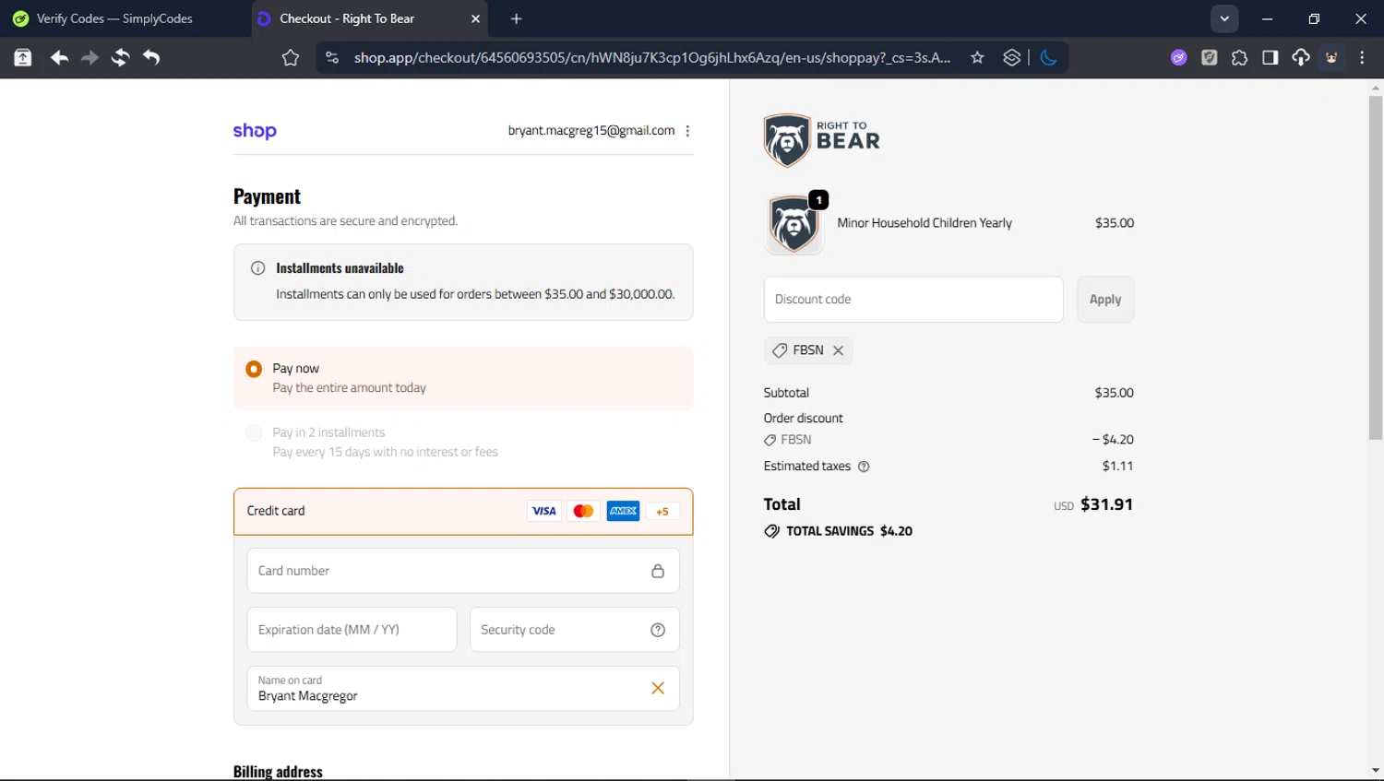Image resolution: width=1384 pixels, height=781 pixels.
Task: Open the purple circular extension icon
Action: [1179, 58]
